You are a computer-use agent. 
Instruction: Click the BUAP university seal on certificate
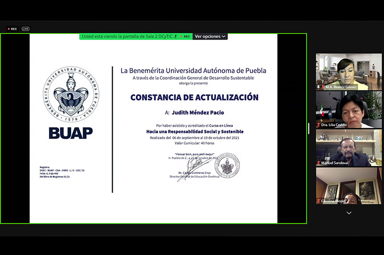71,94
